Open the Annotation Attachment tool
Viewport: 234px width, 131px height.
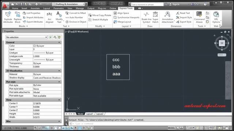tap(167, 17)
